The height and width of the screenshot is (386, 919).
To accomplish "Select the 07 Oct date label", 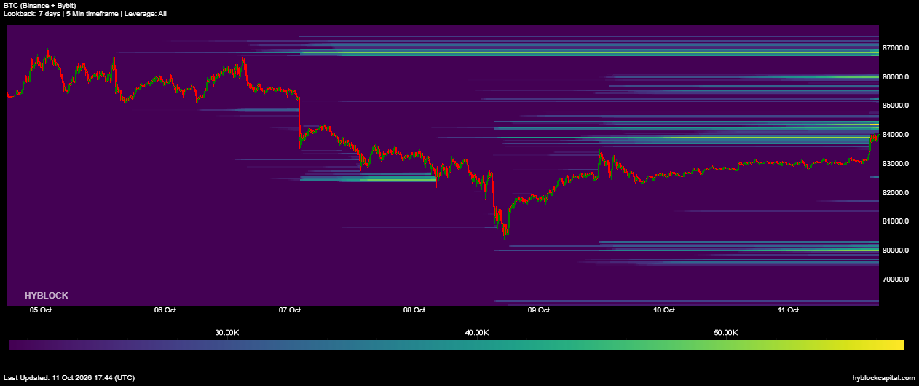I will [290, 310].
